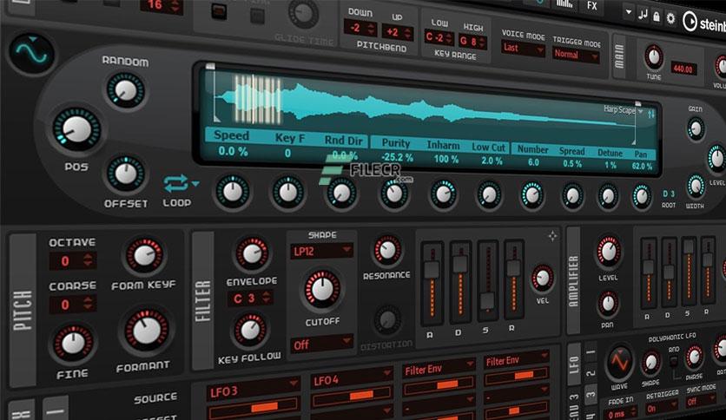Toggle the lock icon in top bar
726x420 pixels.
(x=656, y=17)
